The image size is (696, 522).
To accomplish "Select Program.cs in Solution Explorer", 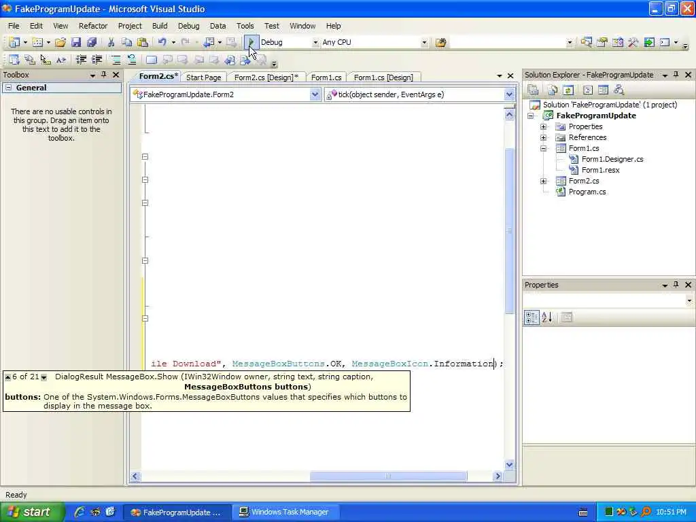I will tap(587, 192).
